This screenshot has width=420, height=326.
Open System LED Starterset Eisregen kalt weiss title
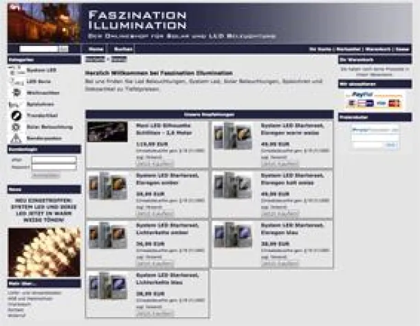click(293, 179)
